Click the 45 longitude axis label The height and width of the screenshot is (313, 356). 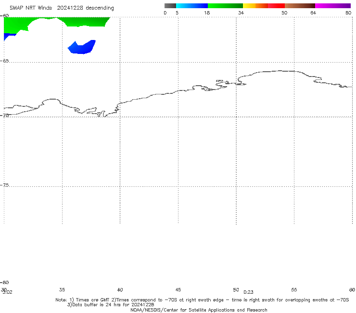pyautogui.click(x=178, y=290)
